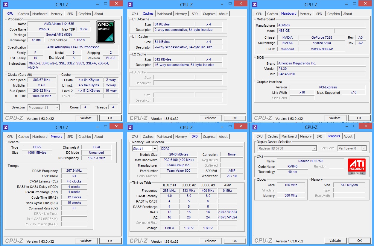Click OK in the CPU tab window
374x246 pixels.
110,118
